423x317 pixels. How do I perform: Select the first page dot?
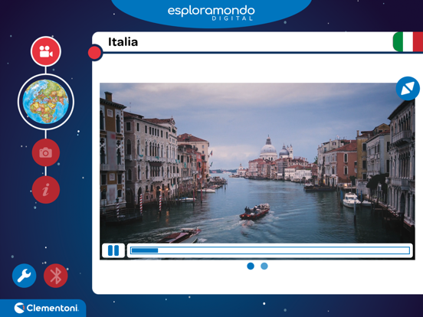[x=251, y=266]
